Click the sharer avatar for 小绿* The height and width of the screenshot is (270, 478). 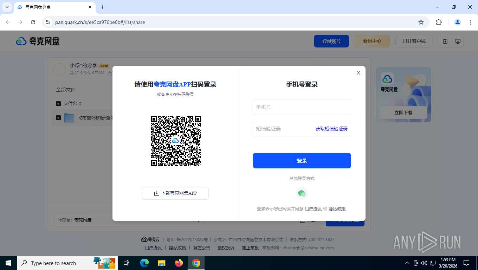coord(59,69)
